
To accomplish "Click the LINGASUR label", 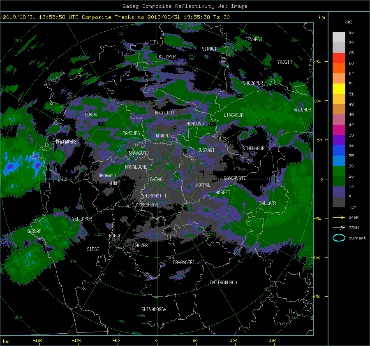I will pyautogui.click(x=234, y=115).
